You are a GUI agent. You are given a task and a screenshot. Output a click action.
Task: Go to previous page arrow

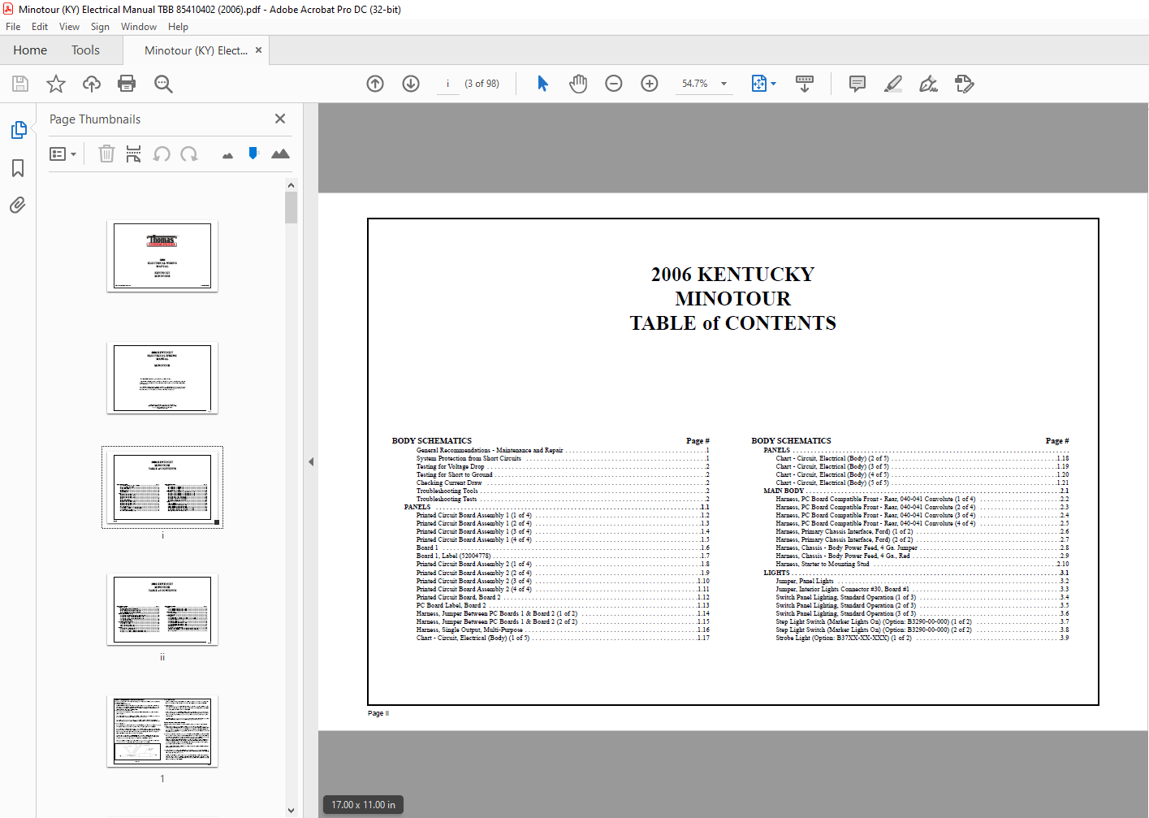[x=375, y=84]
